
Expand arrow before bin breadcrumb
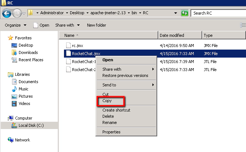click(x=129, y=13)
